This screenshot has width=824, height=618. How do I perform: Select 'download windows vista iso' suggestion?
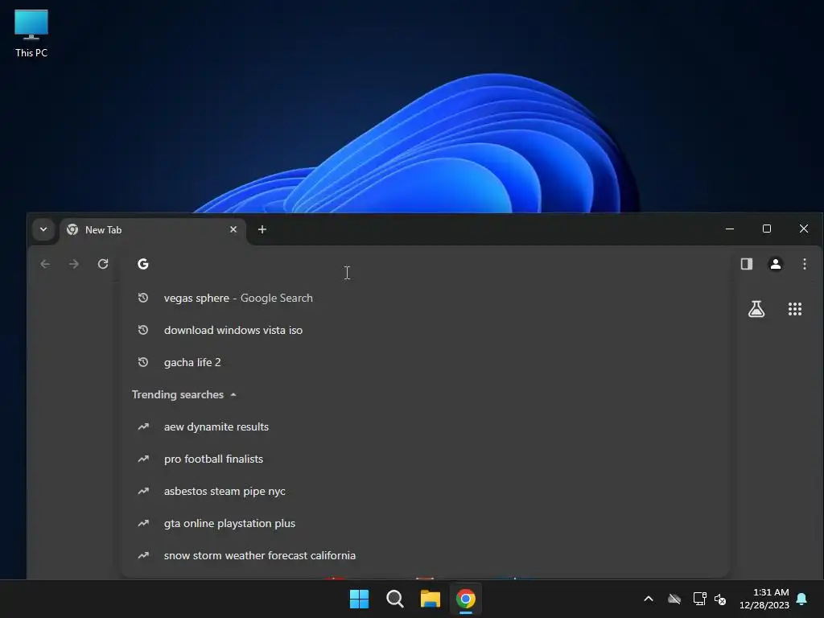(x=426, y=330)
